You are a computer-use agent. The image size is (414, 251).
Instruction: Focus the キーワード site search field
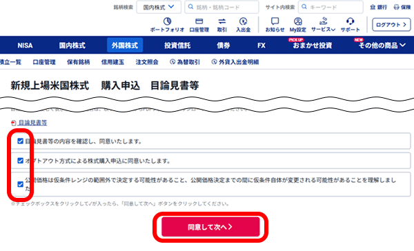331,7
